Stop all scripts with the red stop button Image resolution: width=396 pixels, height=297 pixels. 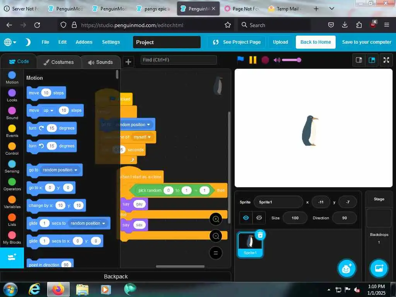click(x=265, y=60)
